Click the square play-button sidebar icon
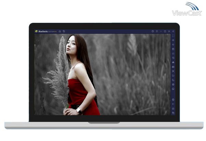The width and height of the screenshot is (206, 141). (x=173, y=49)
